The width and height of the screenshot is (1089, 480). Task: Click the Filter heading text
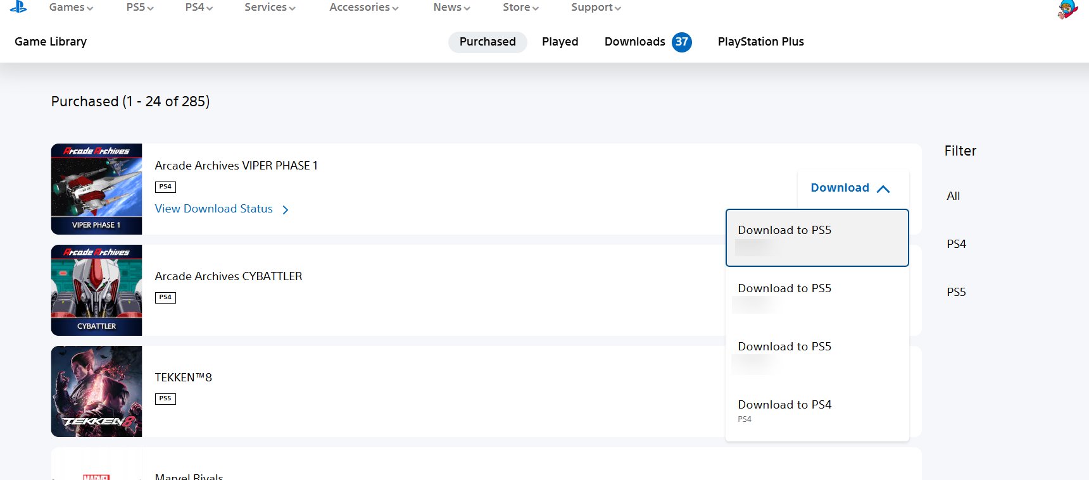tap(960, 151)
